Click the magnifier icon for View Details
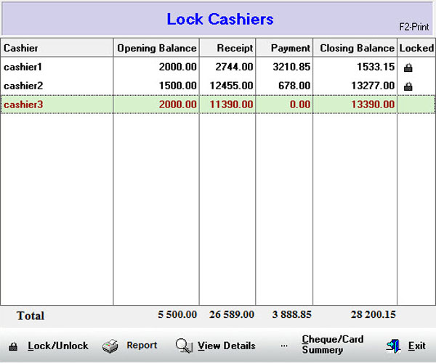The width and height of the screenshot is (436, 363). point(185,346)
